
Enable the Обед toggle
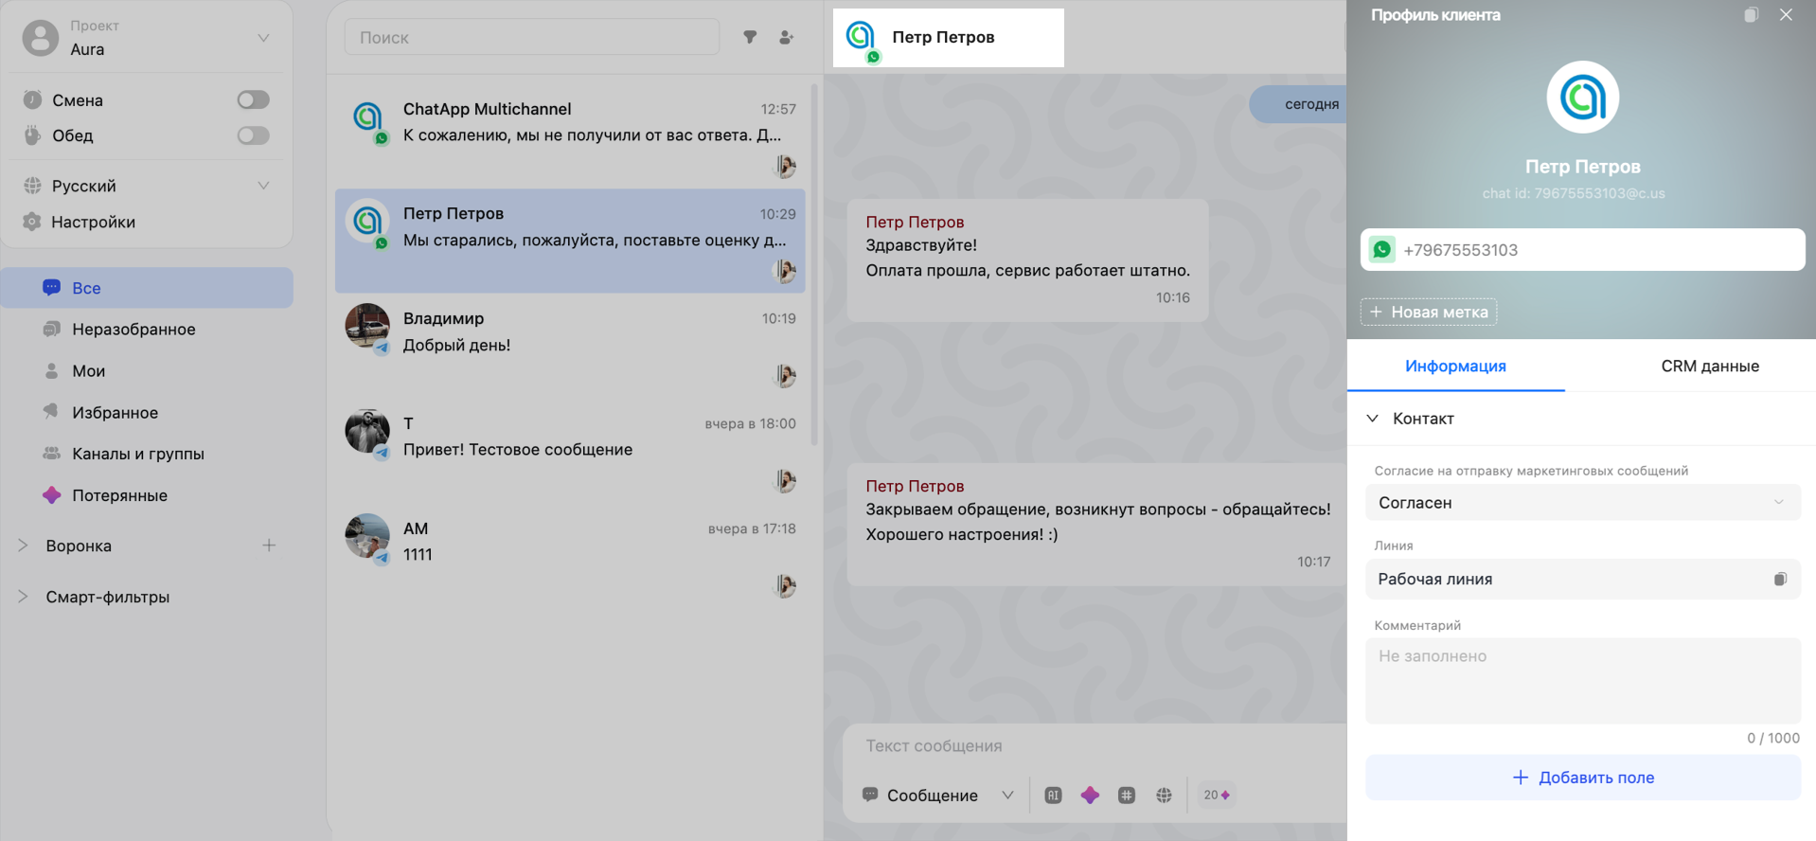[253, 135]
